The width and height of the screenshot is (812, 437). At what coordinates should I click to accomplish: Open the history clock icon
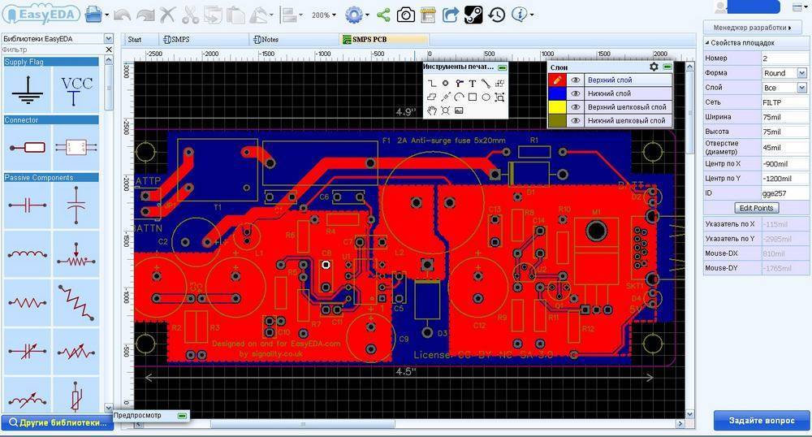(x=496, y=15)
